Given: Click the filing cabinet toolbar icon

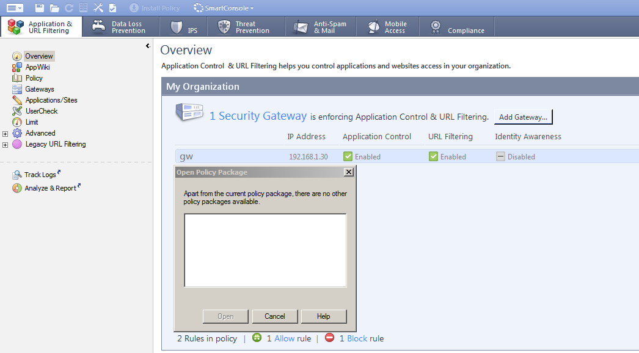Looking at the screenshot, I should coord(83,8).
